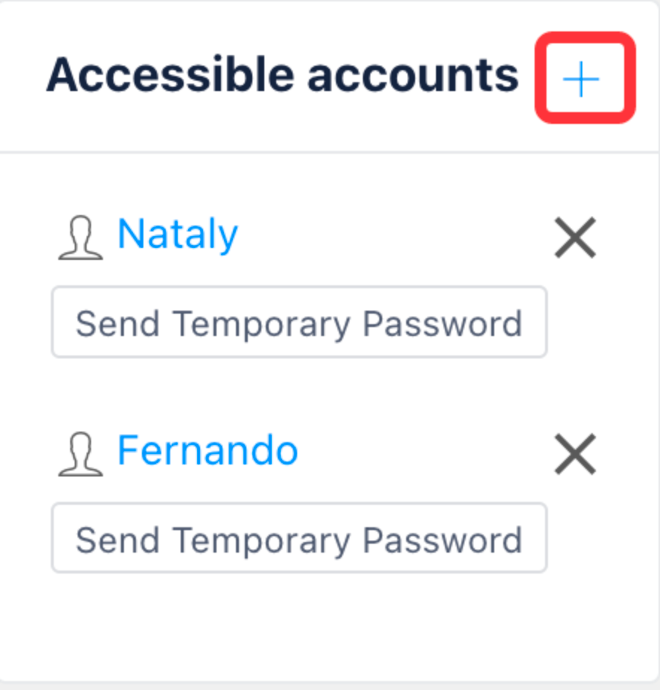The image size is (660, 690).
Task: Select the Accessible accounts heading
Action: [282, 75]
